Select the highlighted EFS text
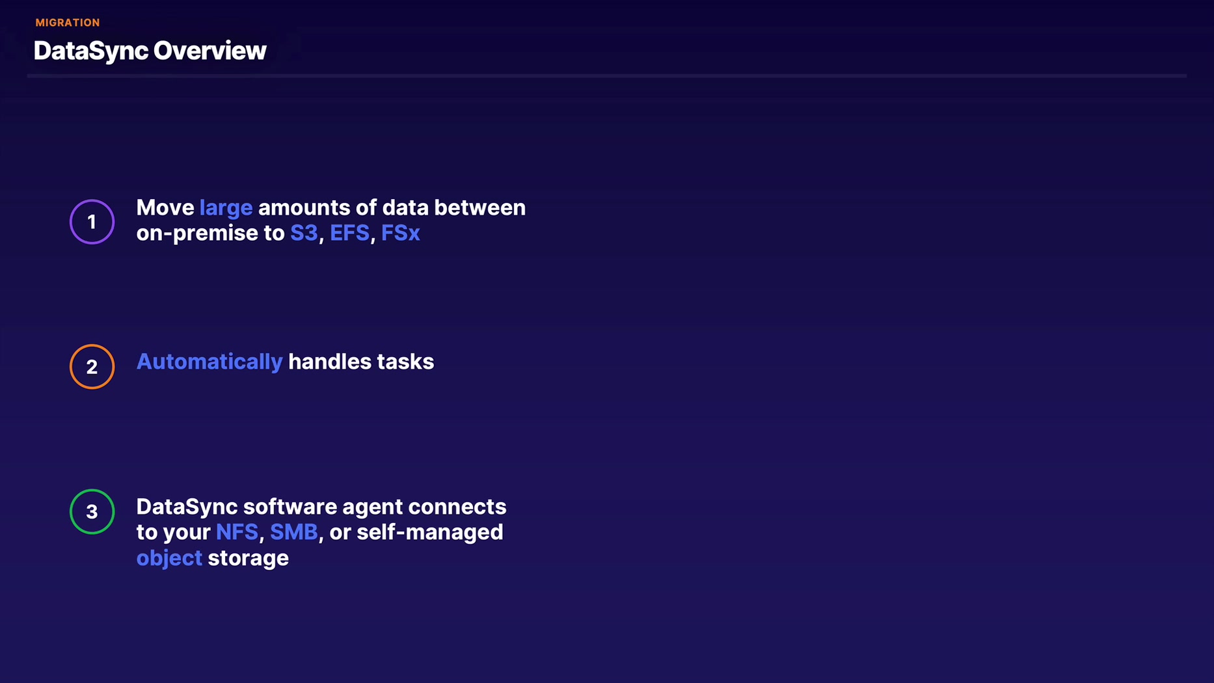Screen dimensions: 1214x683 [x=349, y=233]
